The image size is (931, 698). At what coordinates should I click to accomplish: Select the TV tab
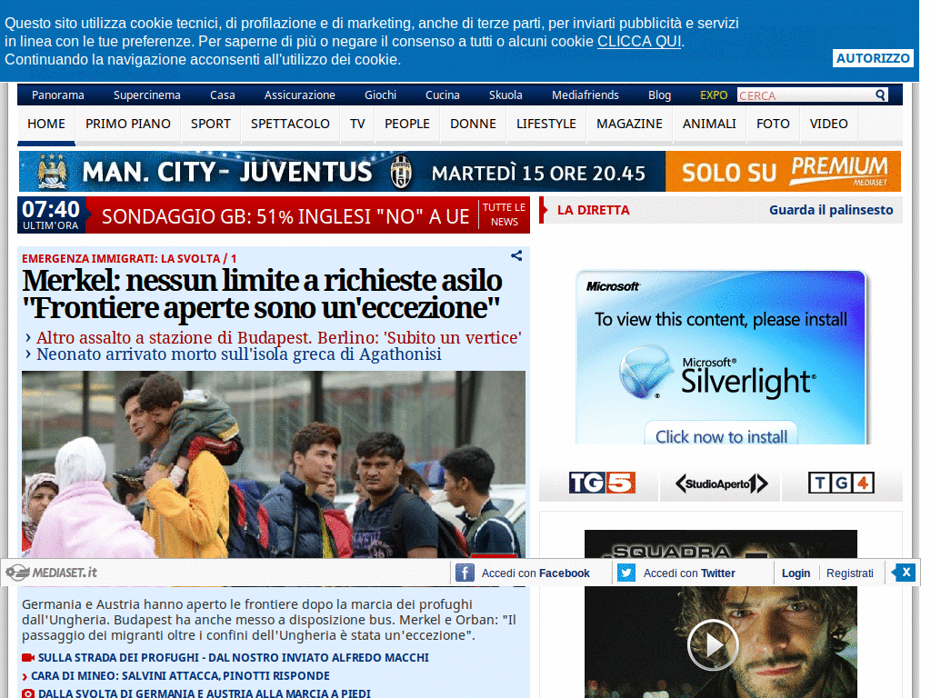[357, 124]
